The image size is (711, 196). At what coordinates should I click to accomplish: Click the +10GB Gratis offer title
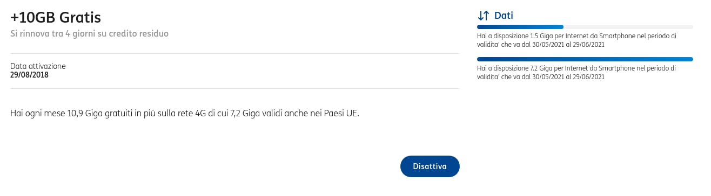click(56, 18)
